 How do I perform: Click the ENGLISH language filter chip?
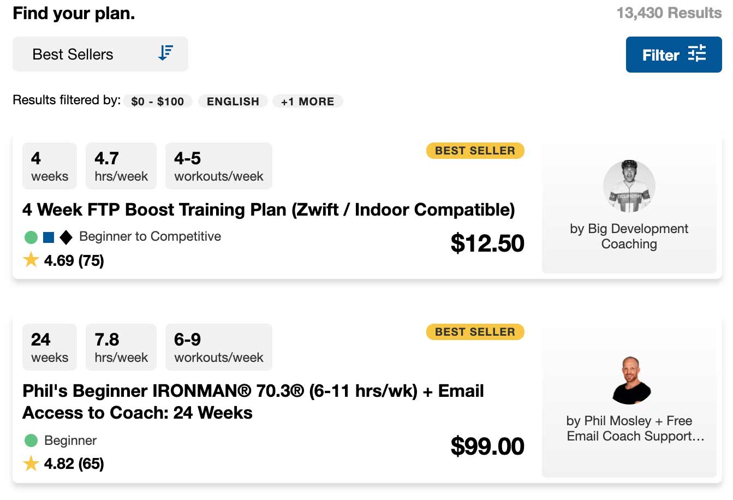[x=233, y=102]
